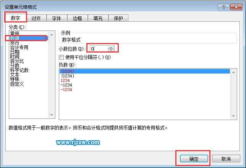Open the 填充 tab
The image size is (246, 168).
click(x=98, y=18)
